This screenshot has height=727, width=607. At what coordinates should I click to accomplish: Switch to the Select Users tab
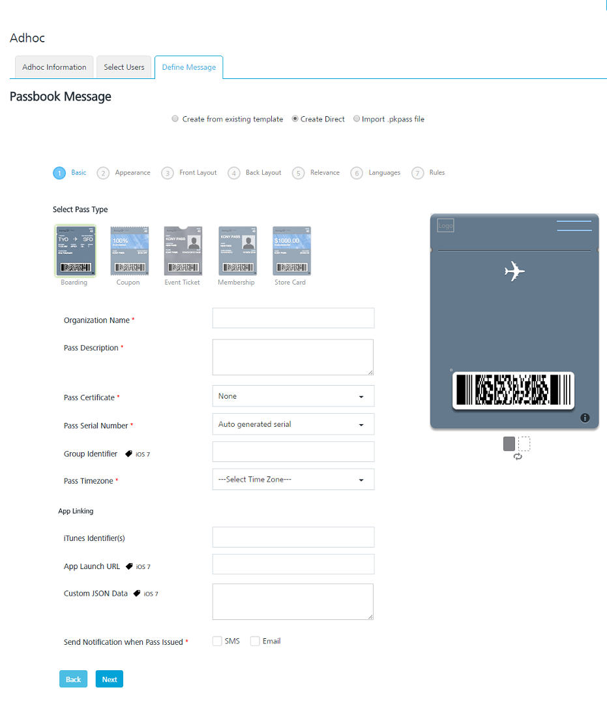pyautogui.click(x=124, y=67)
